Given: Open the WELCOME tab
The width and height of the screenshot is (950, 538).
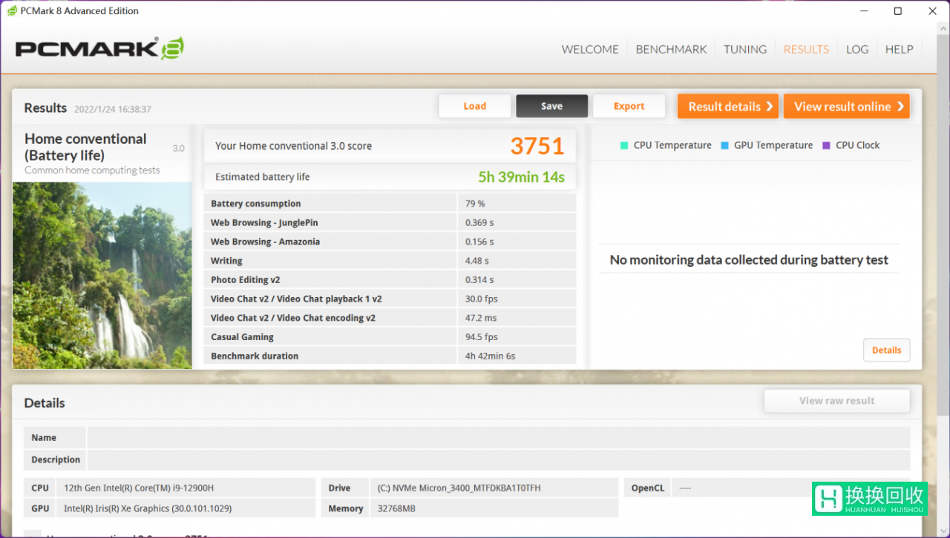Looking at the screenshot, I should [590, 49].
